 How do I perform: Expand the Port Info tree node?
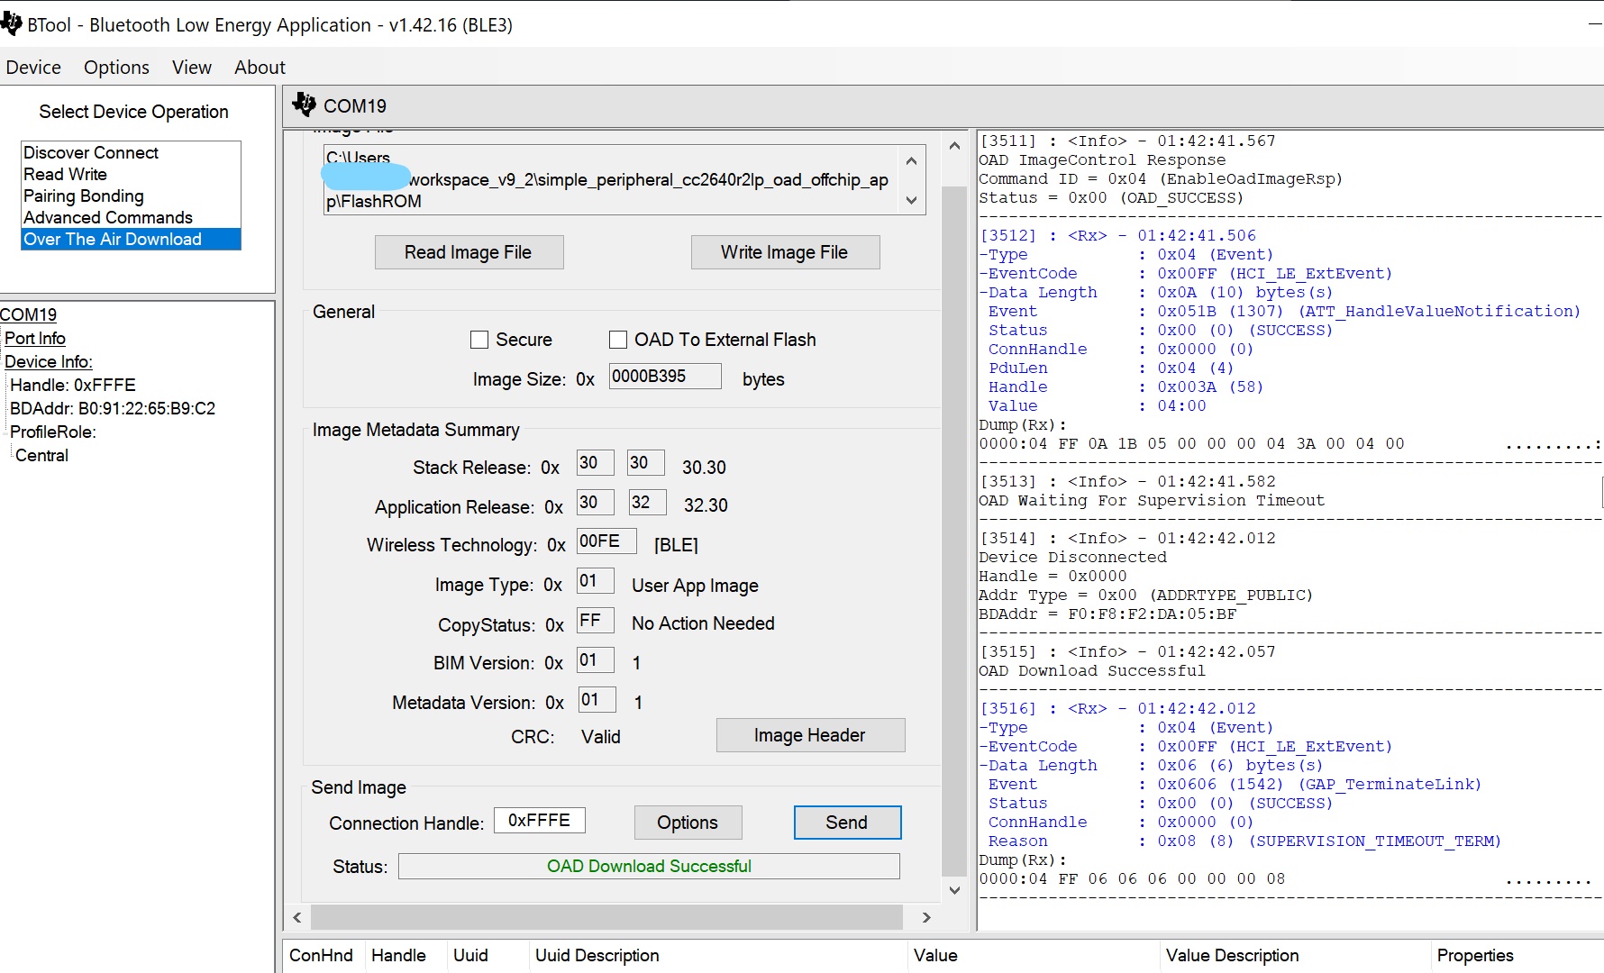point(35,338)
